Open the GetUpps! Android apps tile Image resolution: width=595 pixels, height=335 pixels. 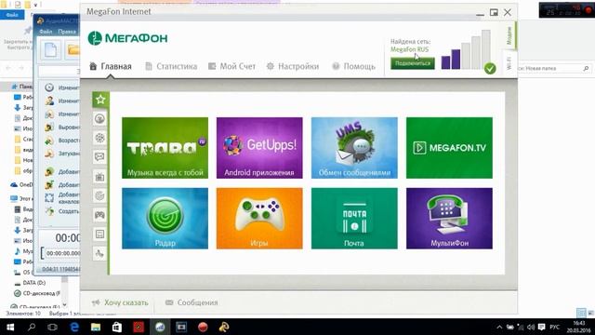point(259,148)
